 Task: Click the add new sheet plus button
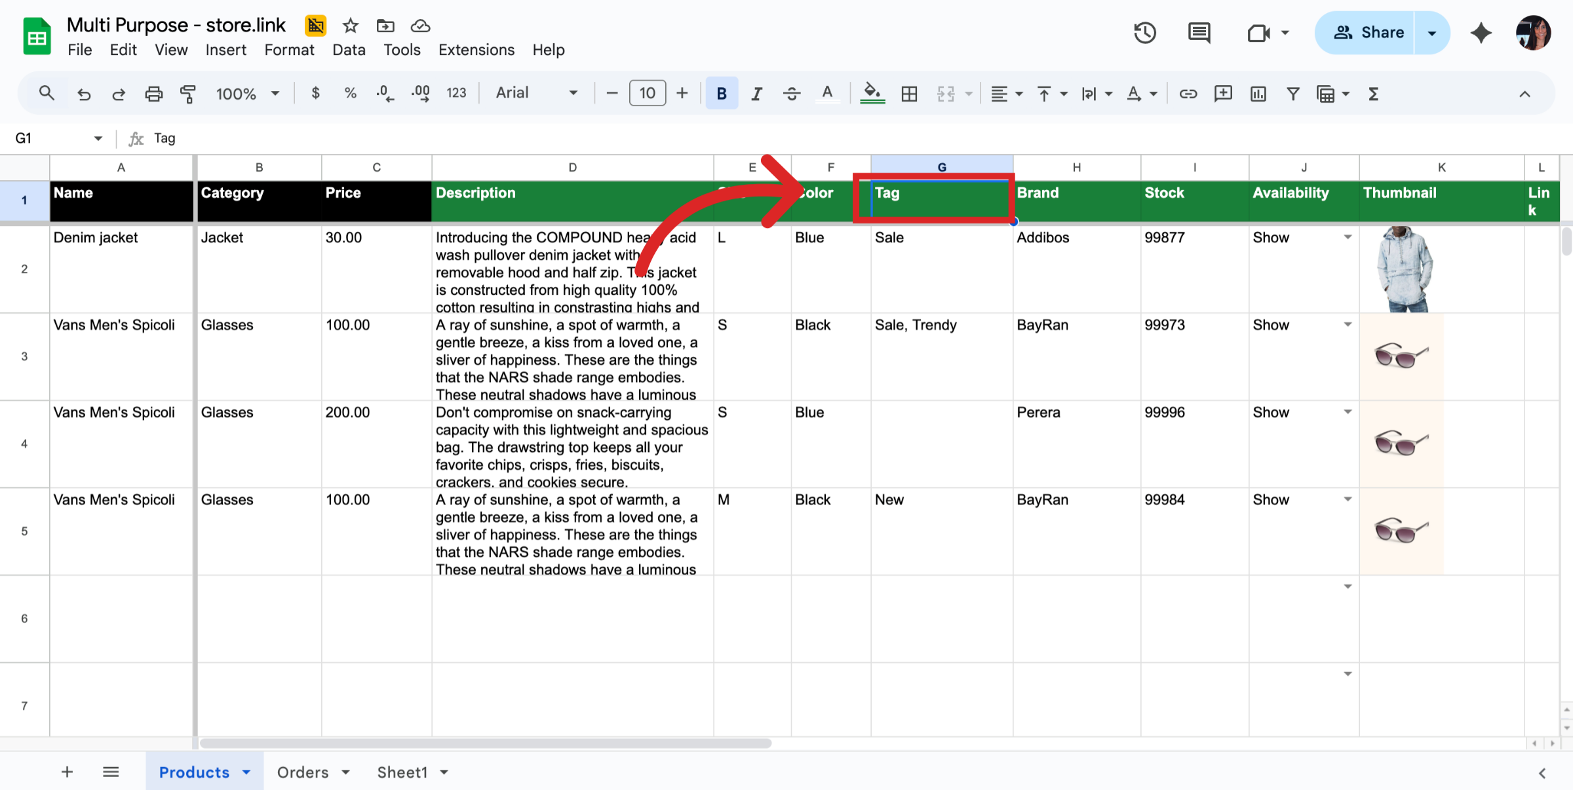pyautogui.click(x=67, y=772)
